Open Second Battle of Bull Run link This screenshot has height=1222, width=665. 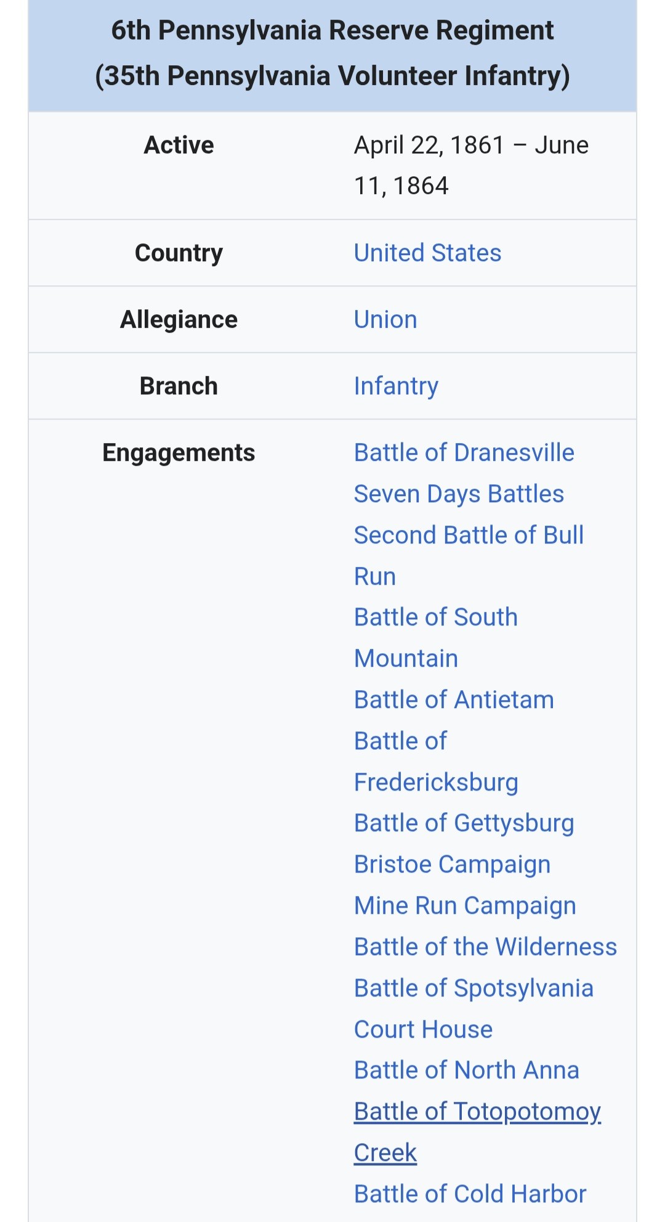click(x=469, y=535)
